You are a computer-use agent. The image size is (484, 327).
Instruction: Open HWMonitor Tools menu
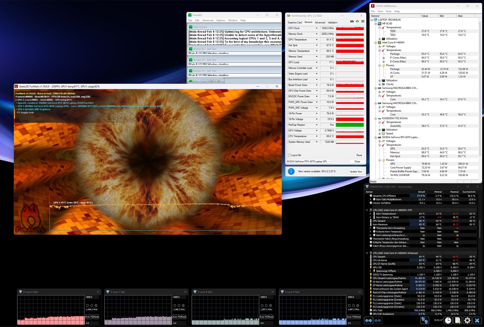click(x=389, y=11)
